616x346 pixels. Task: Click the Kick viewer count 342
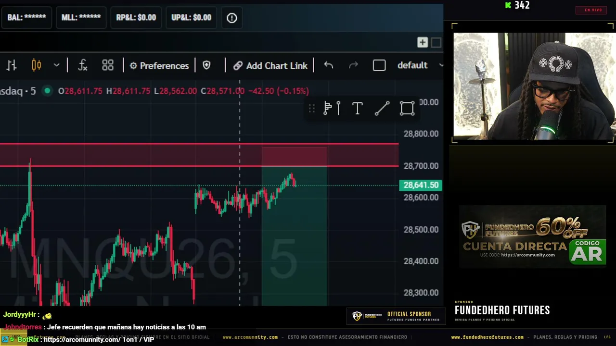coord(518,5)
